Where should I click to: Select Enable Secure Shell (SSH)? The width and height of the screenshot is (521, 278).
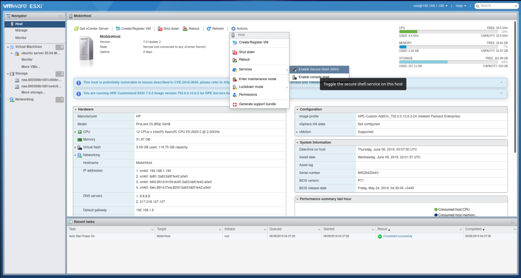pos(319,69)
